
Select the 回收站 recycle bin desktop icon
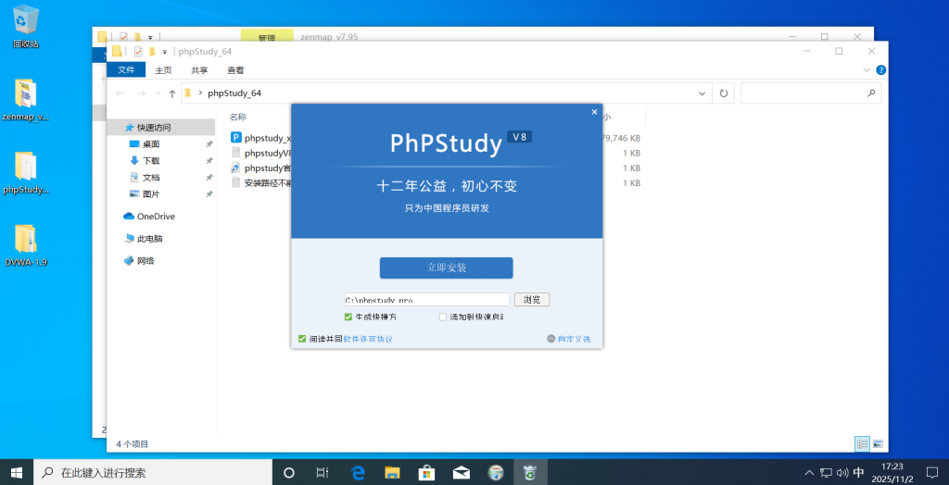point(26,20)
